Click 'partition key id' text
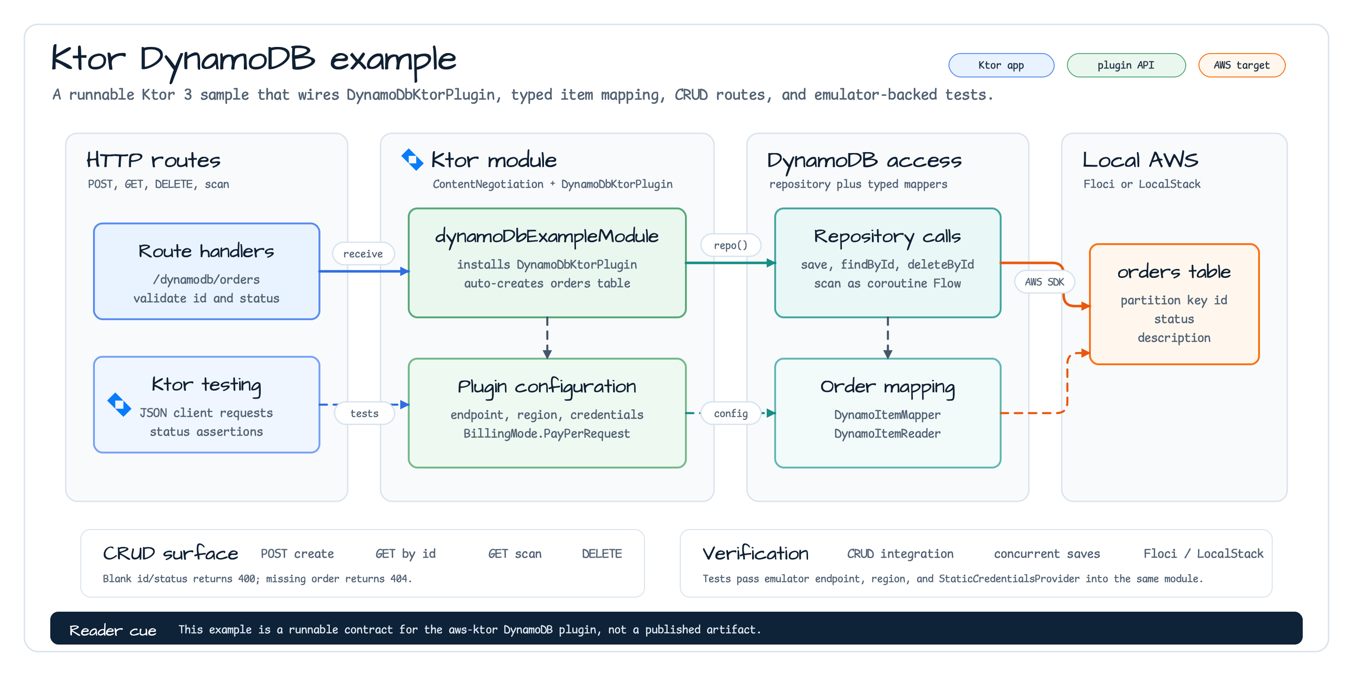Viewport: 1353px width, 676px height. click(1174, 301)
